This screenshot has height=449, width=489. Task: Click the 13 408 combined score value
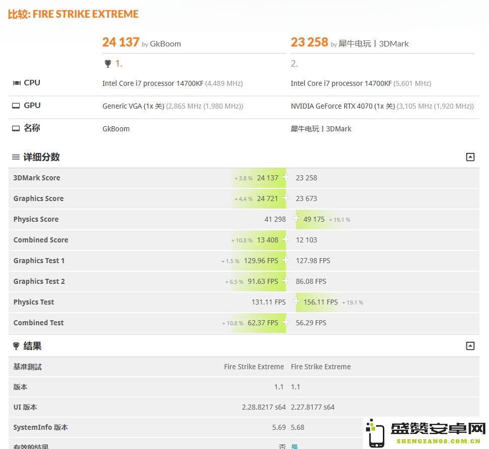268,240
